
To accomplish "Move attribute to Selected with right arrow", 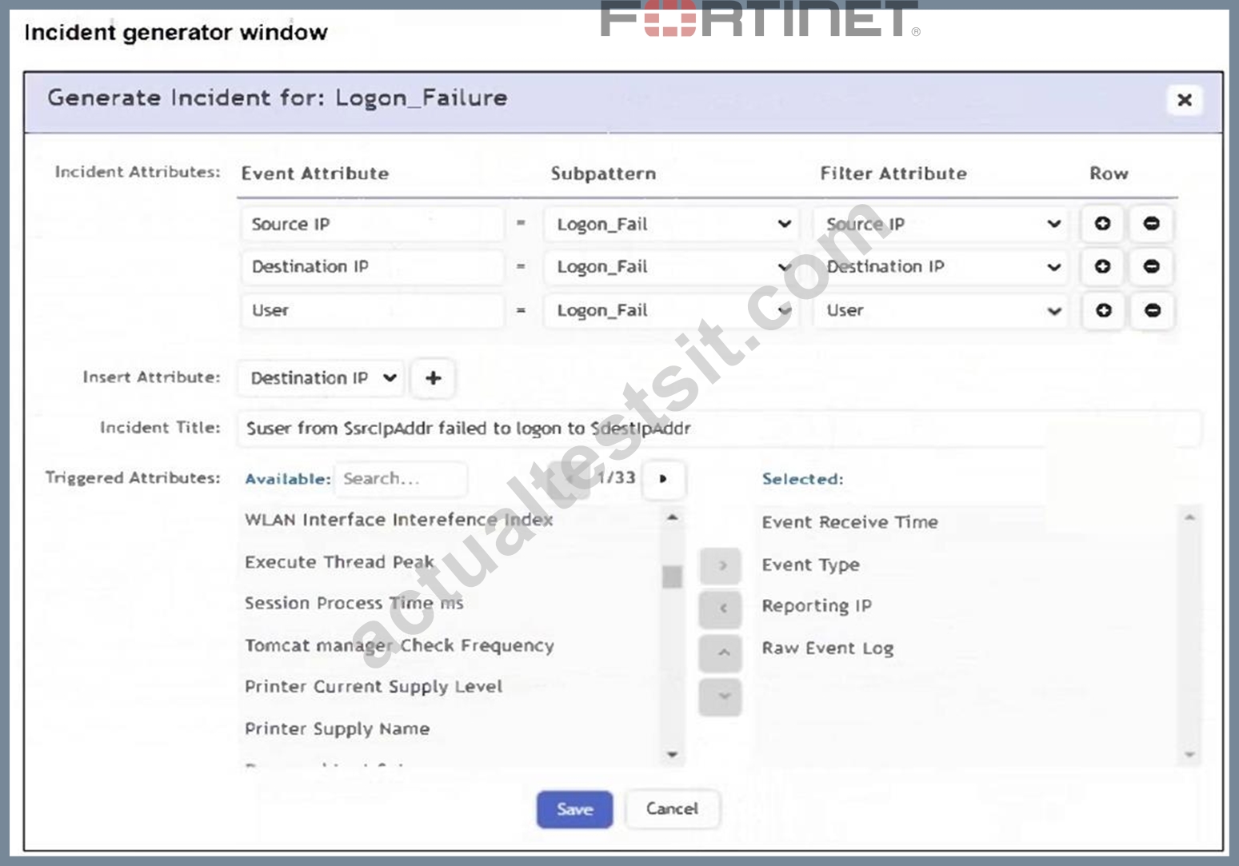I will click(721, 566).
